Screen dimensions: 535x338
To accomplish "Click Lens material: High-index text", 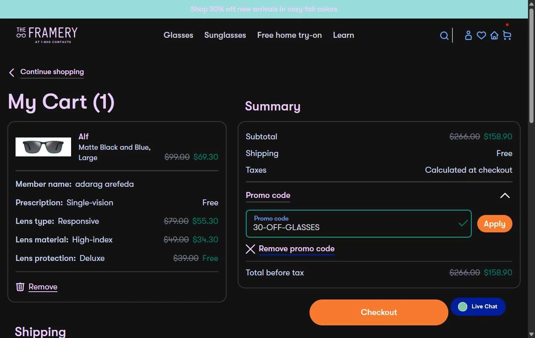I will pos(64,240).
